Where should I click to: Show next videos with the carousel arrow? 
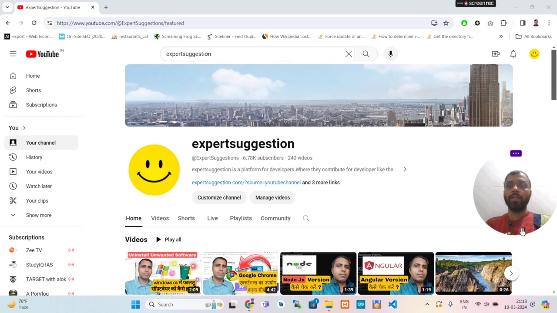pyautogui.click(x=511, y=273)
